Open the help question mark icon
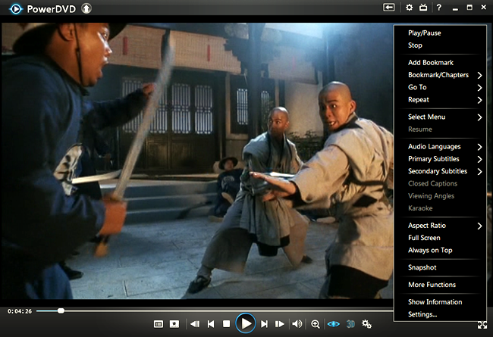The width and height of the screenshot is (493, 337). 439,8
